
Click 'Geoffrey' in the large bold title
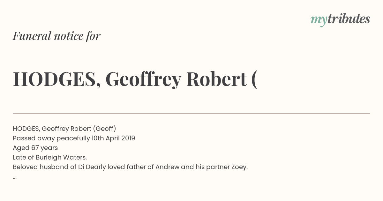(x=143, y=80)
